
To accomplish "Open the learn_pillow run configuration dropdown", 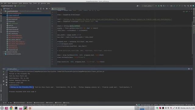I will tap(148, 6).
